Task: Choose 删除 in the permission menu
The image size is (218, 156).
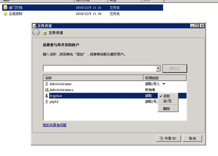Action: click(x=167, y=109)
